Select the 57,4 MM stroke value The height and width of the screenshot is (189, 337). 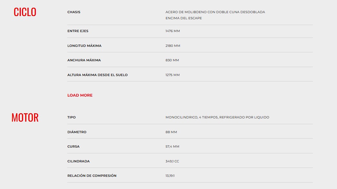[172, 147]
